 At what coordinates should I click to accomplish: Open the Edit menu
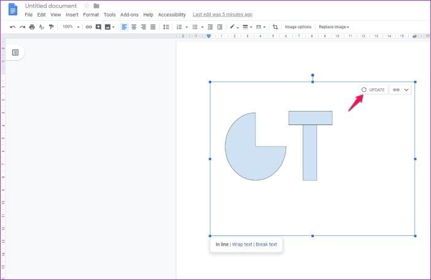point(41,15)
